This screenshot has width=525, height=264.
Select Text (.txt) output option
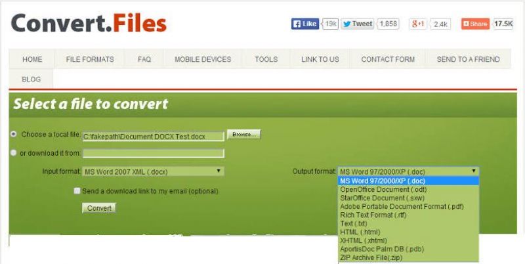408,223
